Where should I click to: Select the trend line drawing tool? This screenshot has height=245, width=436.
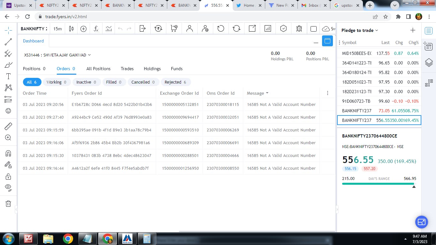click(8, 42)
